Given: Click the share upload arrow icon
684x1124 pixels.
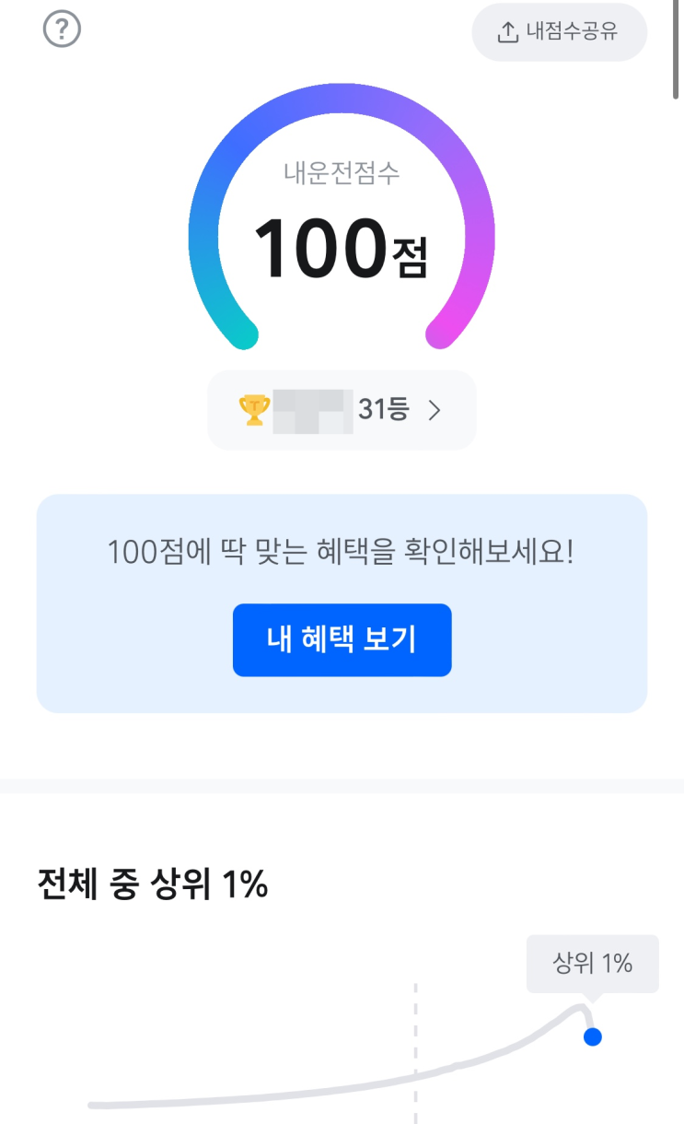Looking at the screenshot, I should [x=508, y=32].
